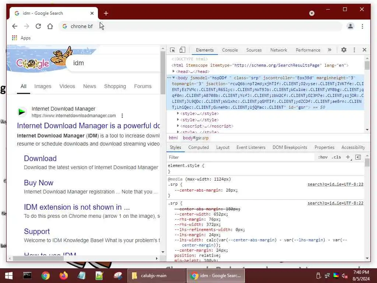Viewport: 377px width, 283px height.
Task: Launch Firefox from the taskbar
Action: pyautogui.click(x=63, y=276)
